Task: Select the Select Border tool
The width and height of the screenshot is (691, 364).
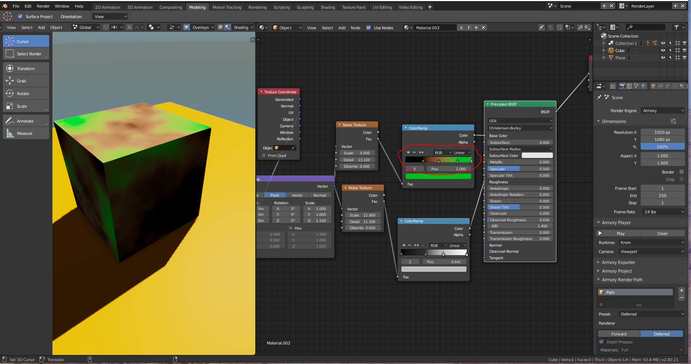Action: pos(26,54)
